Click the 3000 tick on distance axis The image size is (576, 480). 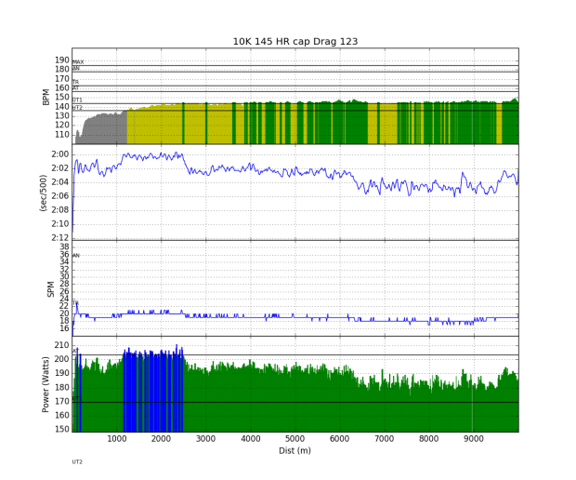(x=205, y=439)
